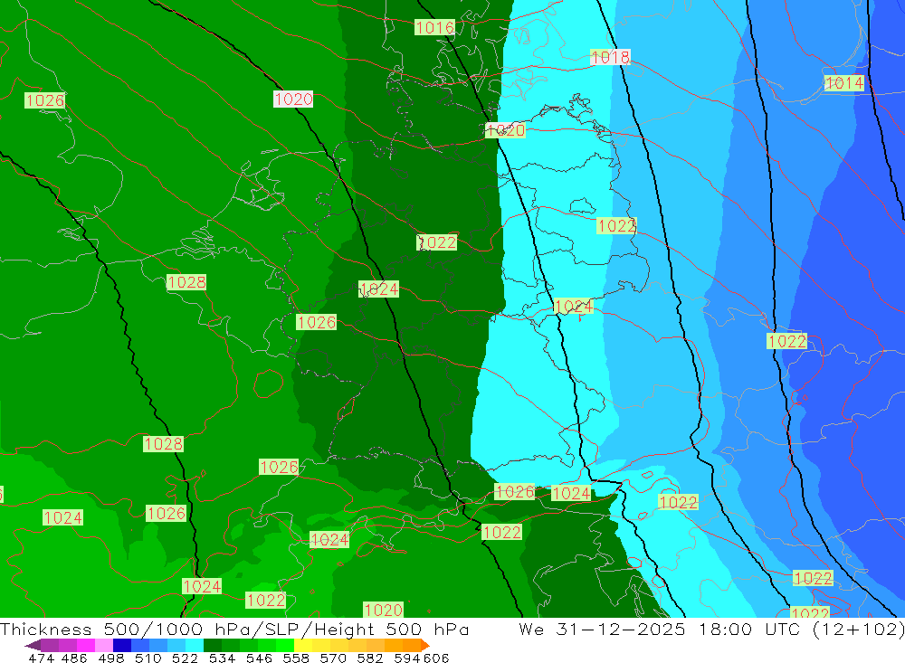Click the legend value 534
This screenshot has width=905, height=663.
223,658
